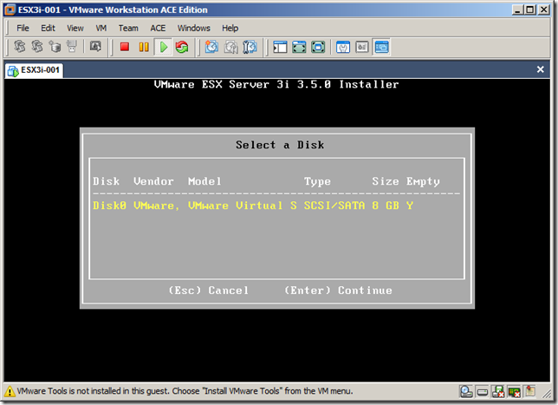
Task: Enter full screen mode from toolbar
Action: (299, 47)
